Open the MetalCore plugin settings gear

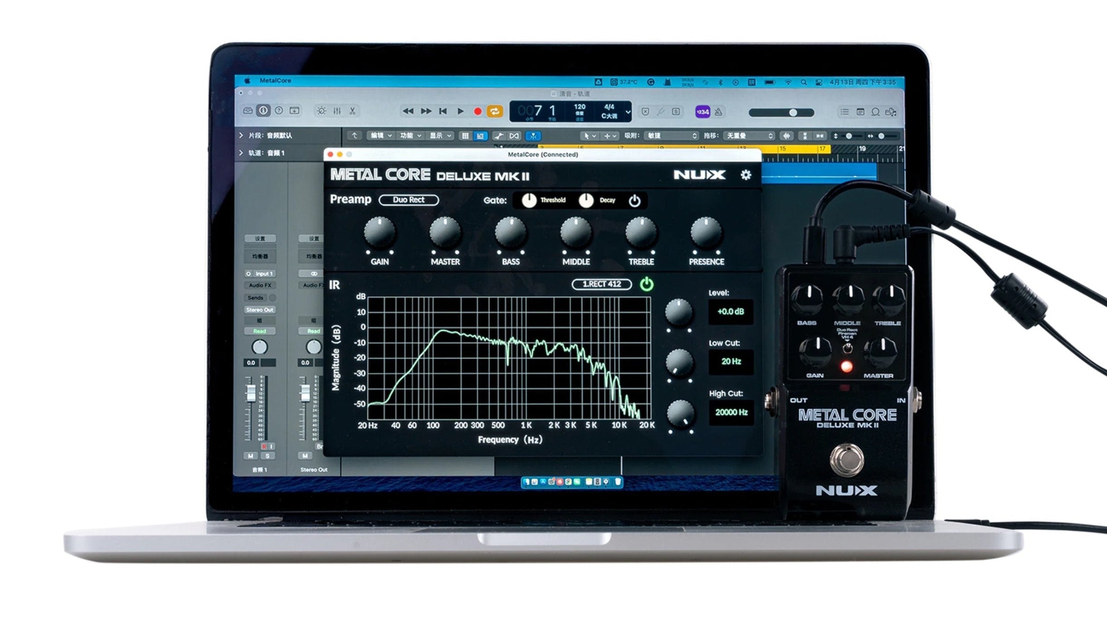tap(745, 175)
